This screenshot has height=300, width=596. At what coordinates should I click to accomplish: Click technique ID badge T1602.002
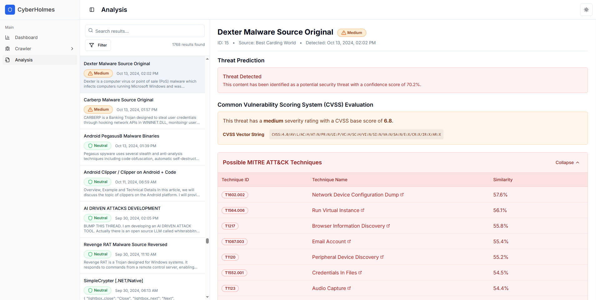[235, 195]
